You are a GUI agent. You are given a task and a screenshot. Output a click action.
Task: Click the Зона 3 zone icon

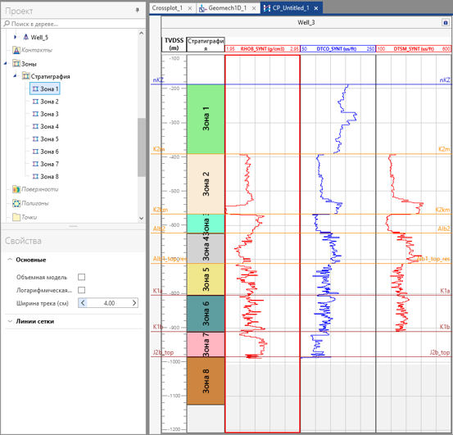point(35,114)
